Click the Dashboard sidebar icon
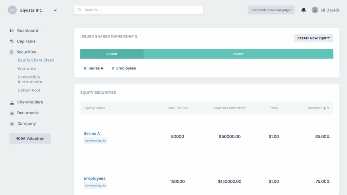 click(12, 31)
